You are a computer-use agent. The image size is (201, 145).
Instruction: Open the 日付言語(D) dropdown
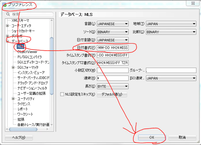(113, 40)
